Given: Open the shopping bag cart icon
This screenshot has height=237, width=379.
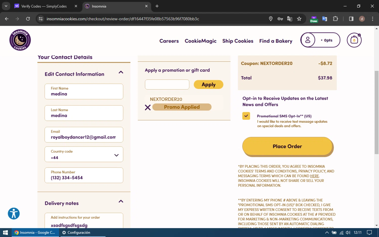Looking at the screenshot, I should 354,40.
